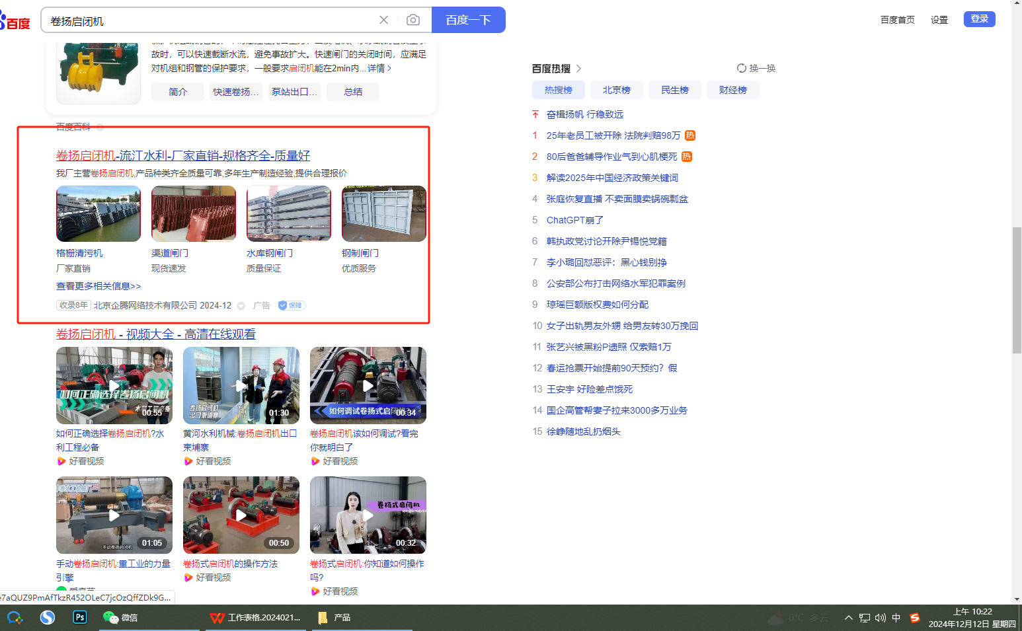This screenshot has width=1022, height=631.
Task: Select the 泵站出口 section tab
Action: (x=295, y=92)
